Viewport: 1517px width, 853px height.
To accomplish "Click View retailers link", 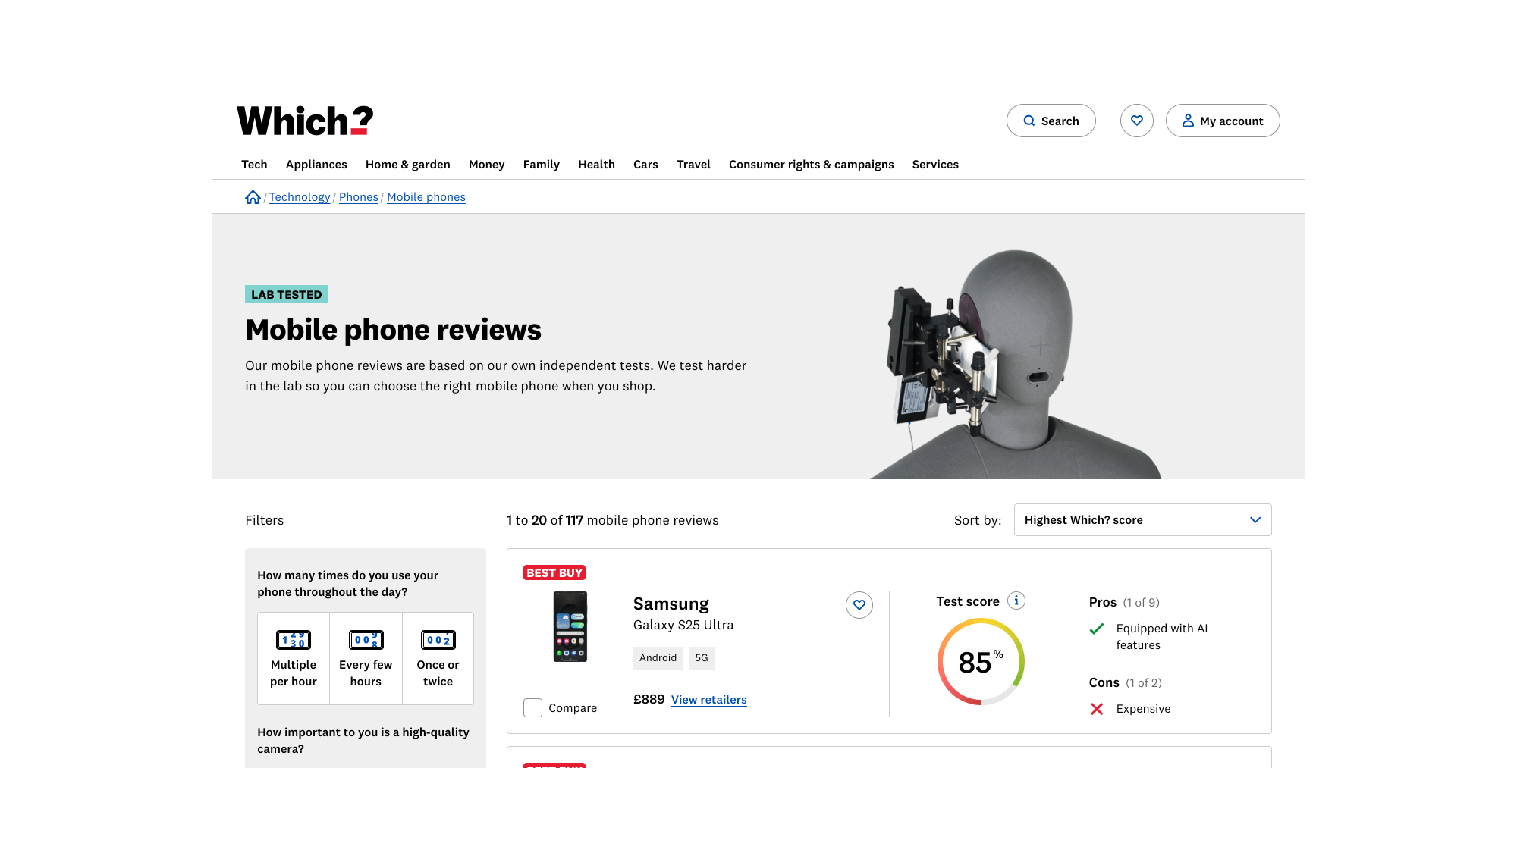I will (x=708, y=700).
